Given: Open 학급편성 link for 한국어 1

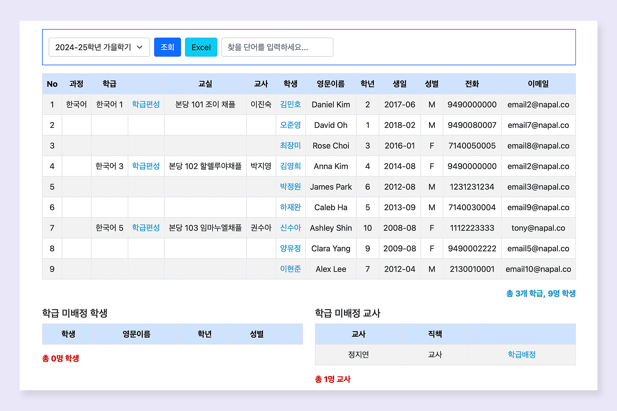Looking at the screenshot, I should coord(146,104).
